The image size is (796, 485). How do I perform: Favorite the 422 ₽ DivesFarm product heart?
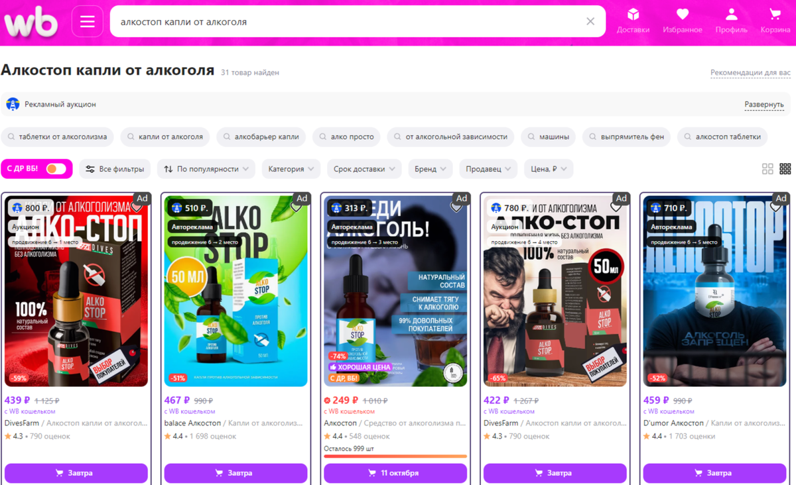[x=616, y=208]
